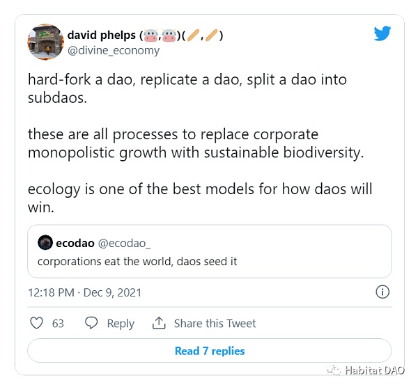
Task: Open the tweet info circle icon
Action: (382, 292)
